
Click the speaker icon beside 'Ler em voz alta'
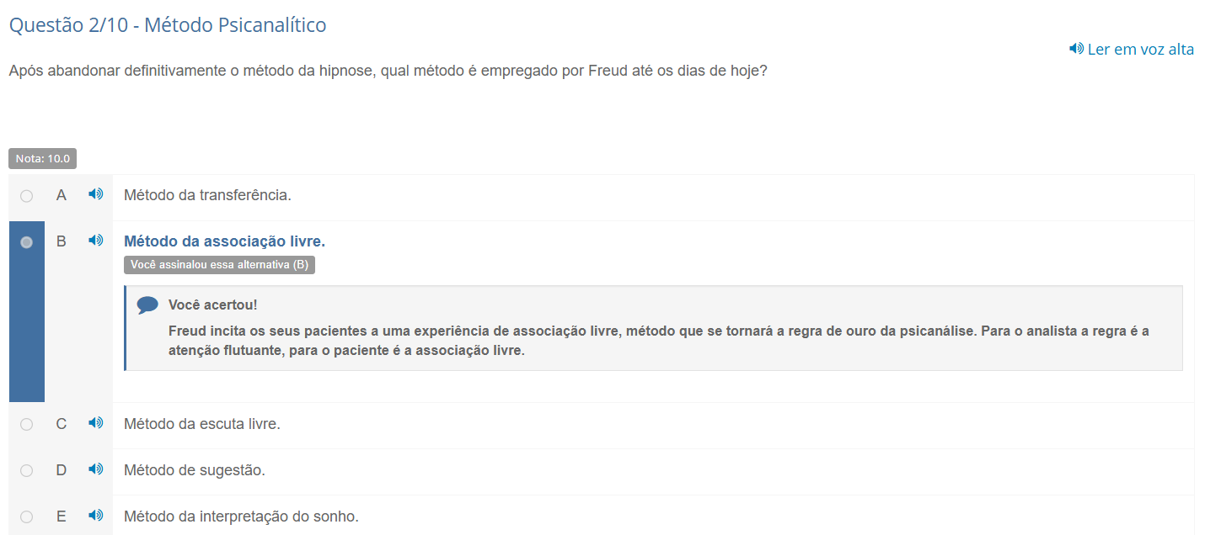click(1076, 49)
